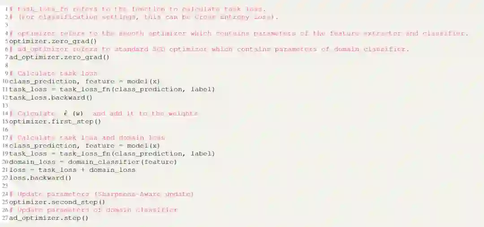
Task: Click the ad_optimizer.step() final line
Action: (49, 218)
